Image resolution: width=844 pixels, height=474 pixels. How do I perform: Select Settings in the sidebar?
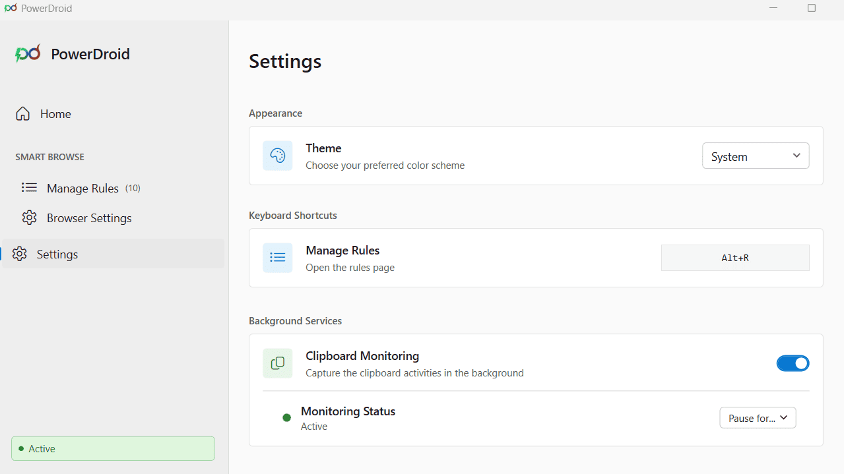click(113, 254)
